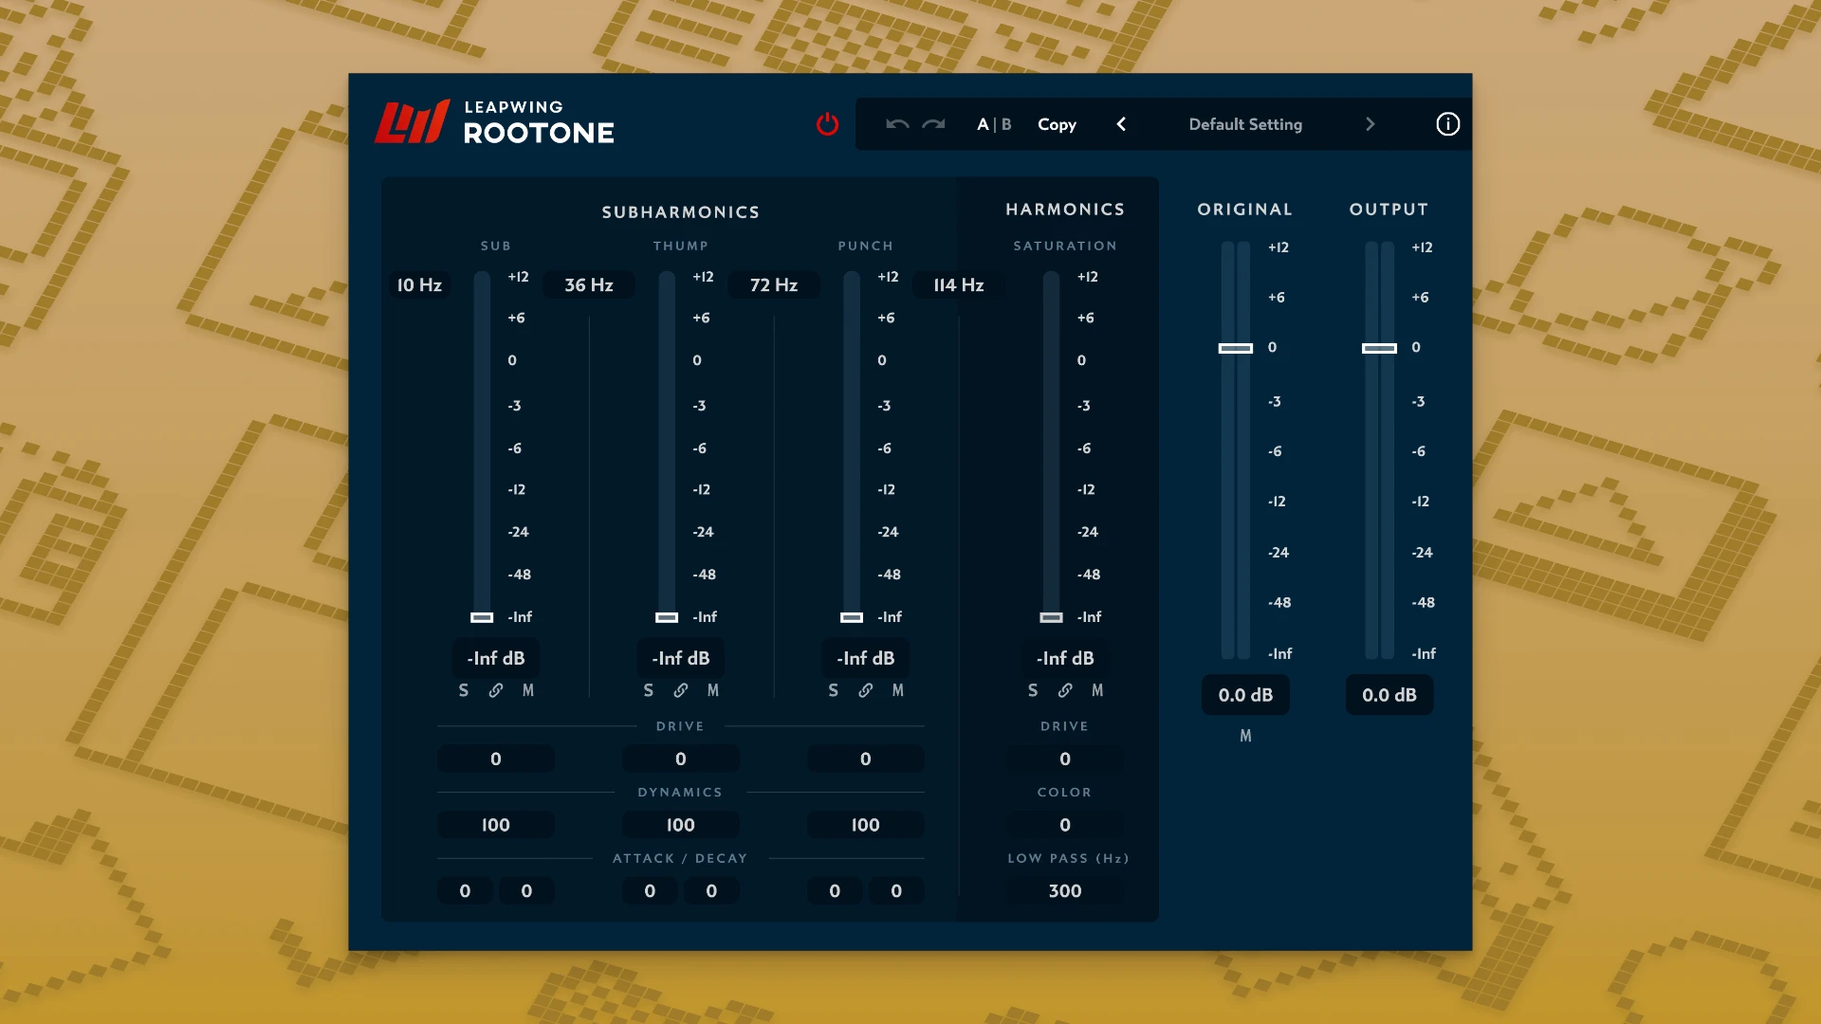Toggle the Punch band link icon
The width and height of the screenshot is (1821, 1024).
tap(866, 690)
